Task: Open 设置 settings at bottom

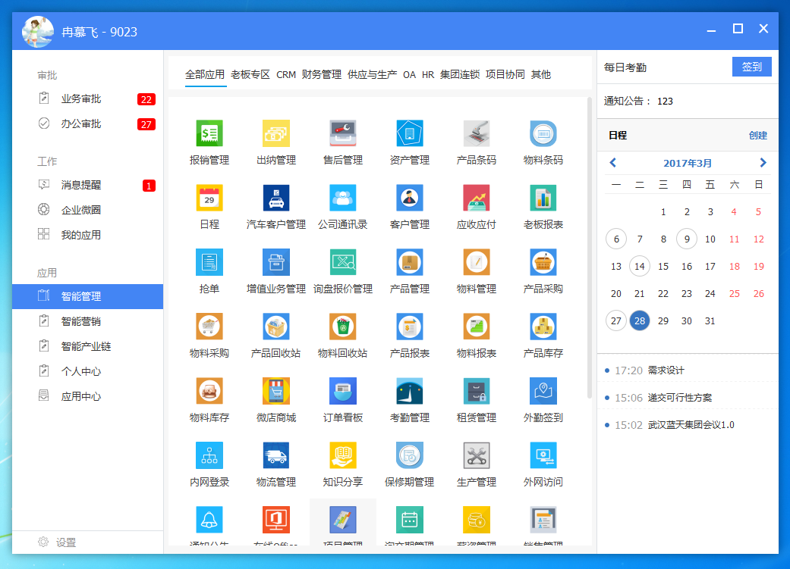Action: click(x=57, y=542)
